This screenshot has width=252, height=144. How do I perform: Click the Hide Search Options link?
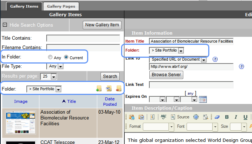[x=31, y=25]
